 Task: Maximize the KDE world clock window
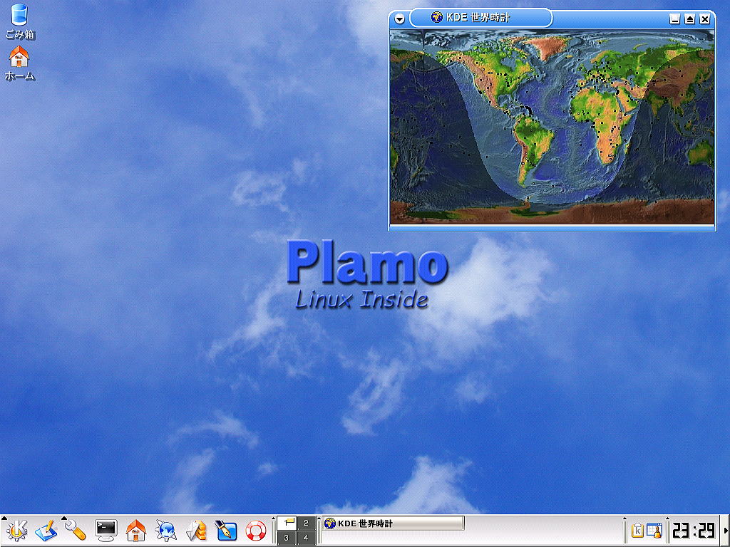coord(689,19)
